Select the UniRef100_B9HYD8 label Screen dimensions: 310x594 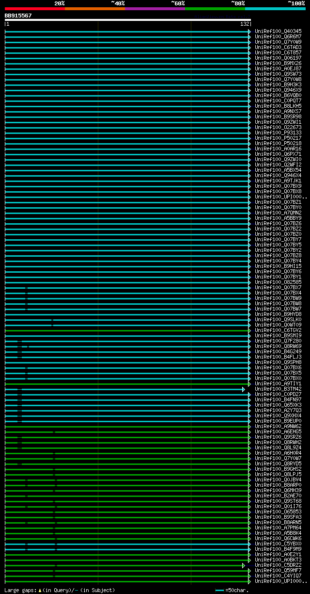click(x=279, y=314)
